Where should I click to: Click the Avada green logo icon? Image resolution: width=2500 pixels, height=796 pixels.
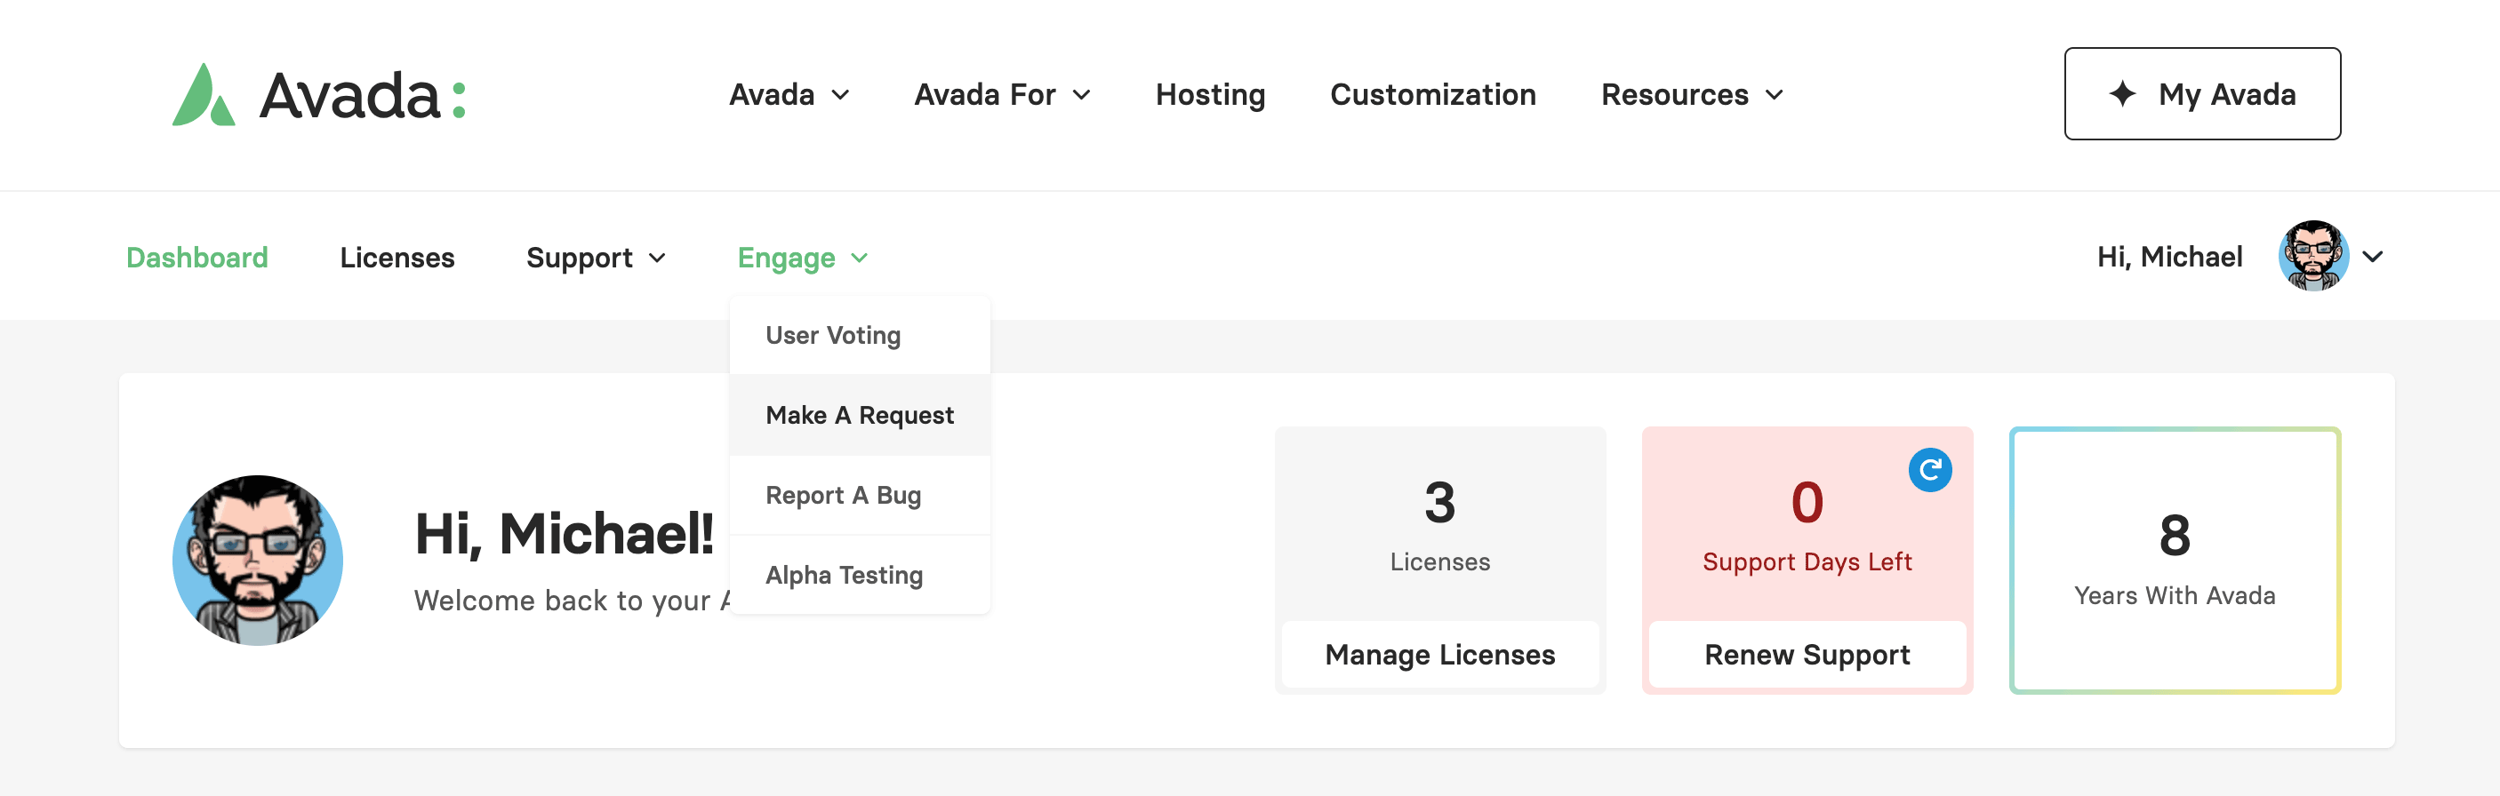(204, 94)
